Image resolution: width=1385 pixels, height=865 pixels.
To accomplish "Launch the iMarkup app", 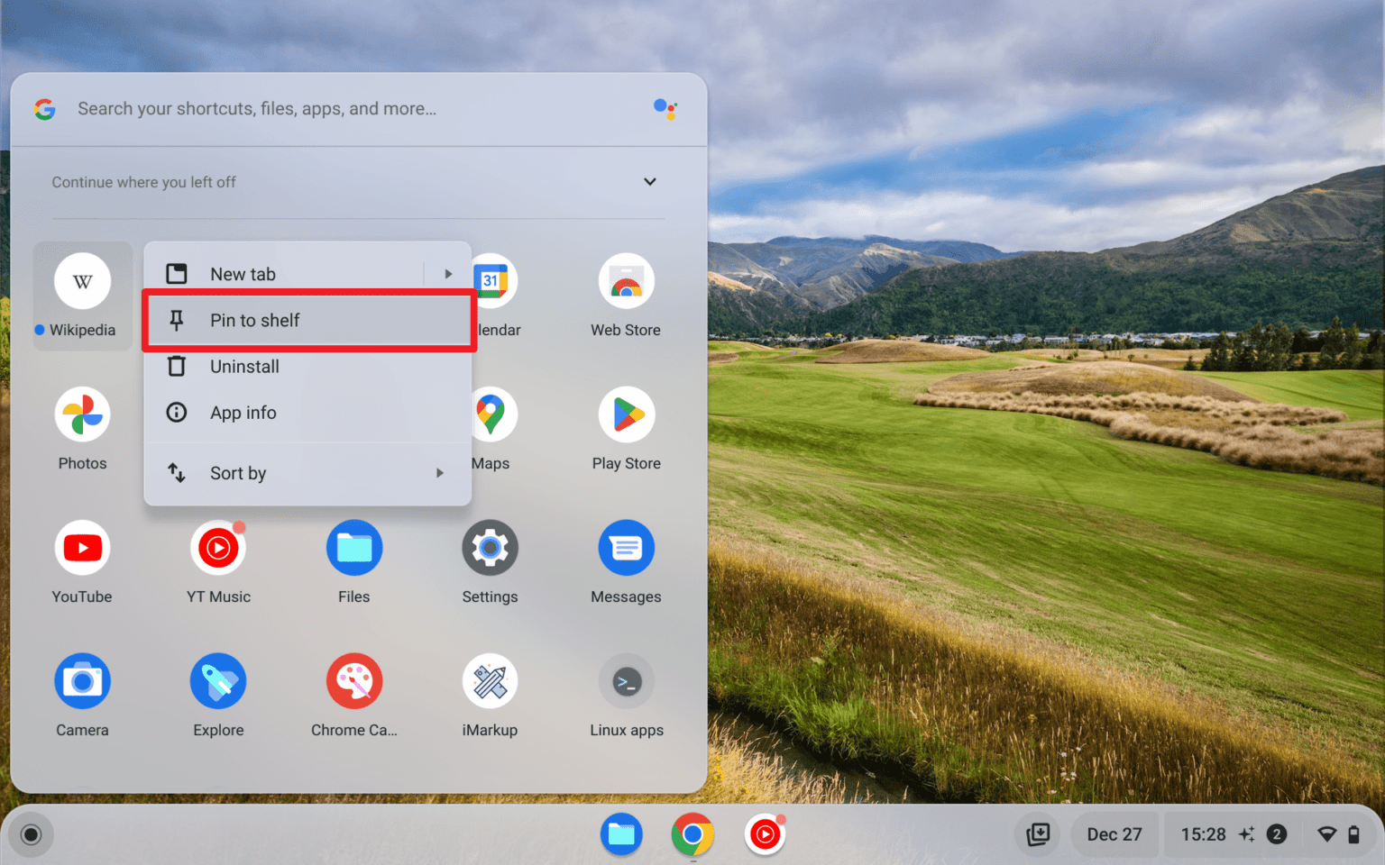I will [x=490, y=680].
